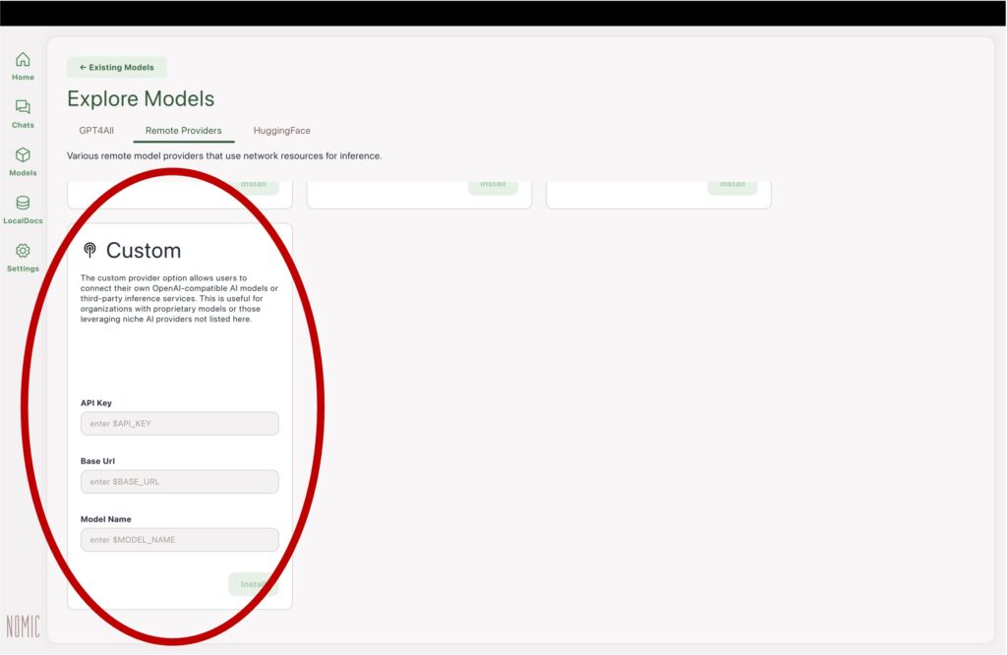This screenshot has height=655, width=1007.
Task: Go back via Existing Models button
Action: pyautogui.click(x=117, y=68)
